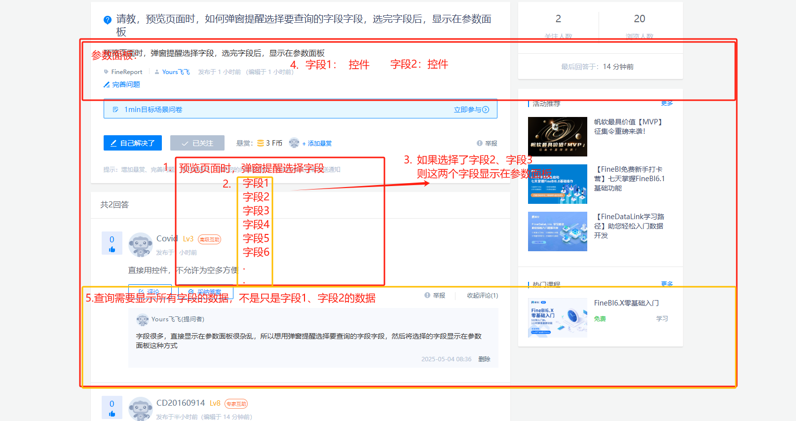This screenshot has width=796, height=421.
Task: Open the FineDataLink learning path thumbnail
Action: coord(558,231)
